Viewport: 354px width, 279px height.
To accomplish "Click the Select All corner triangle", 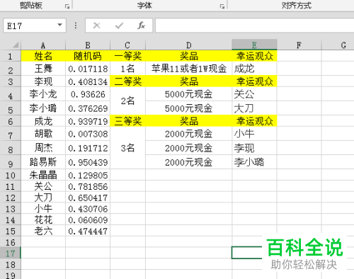I will [x=16, y=45].
